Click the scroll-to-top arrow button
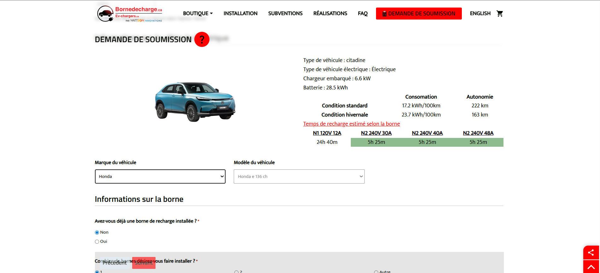Viewport: 600px width, 273px height. tap(591, 267)
